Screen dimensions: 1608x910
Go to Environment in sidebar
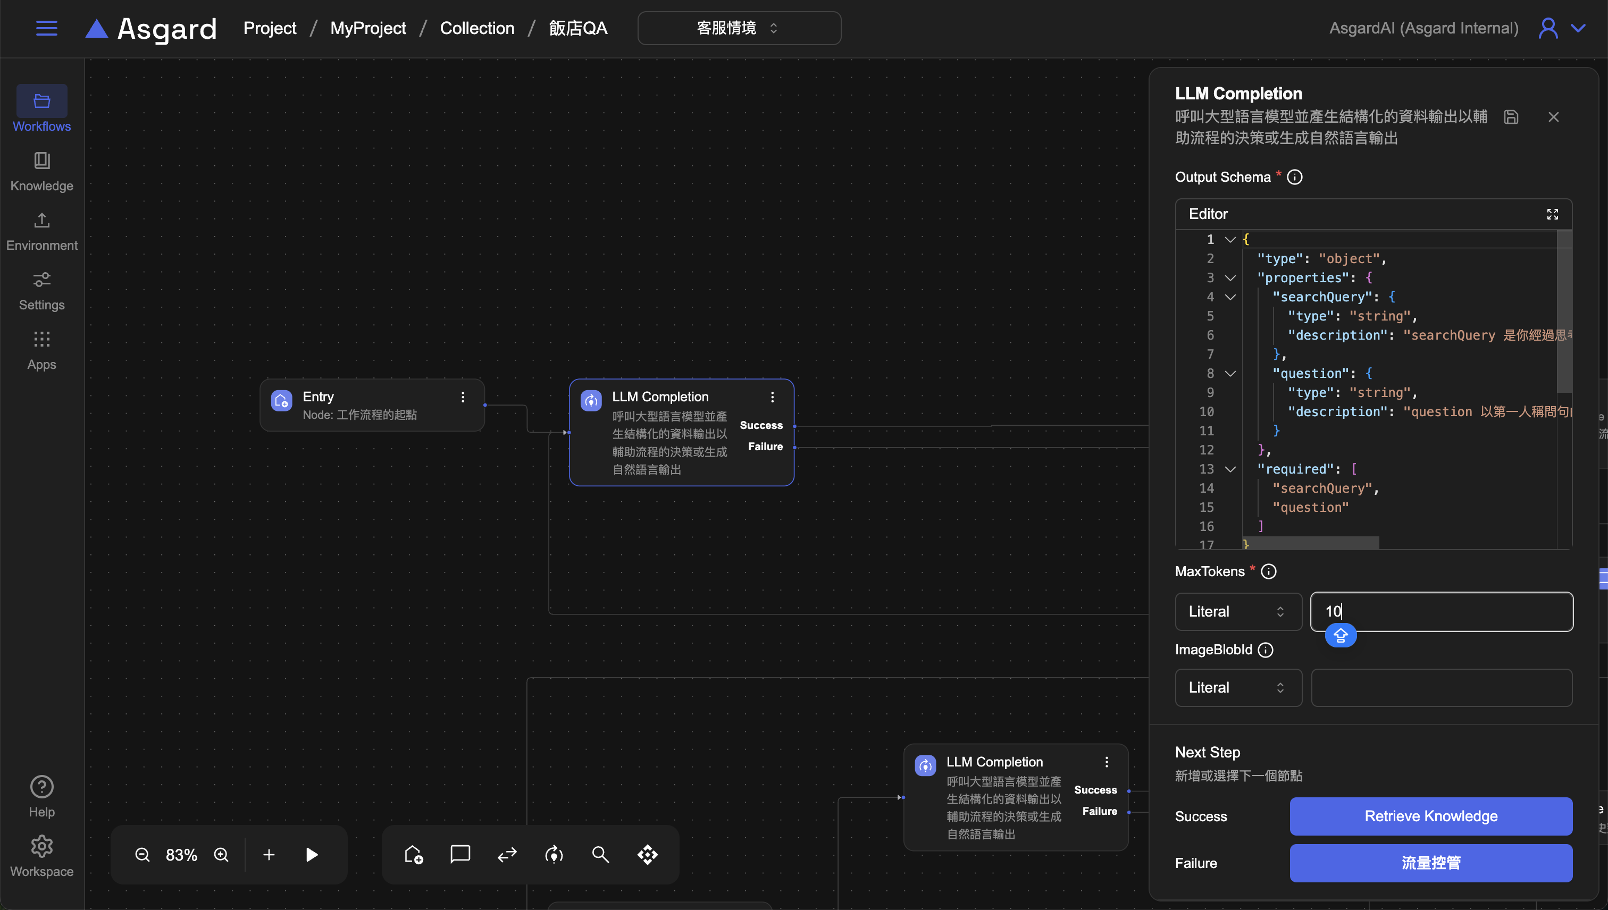pos(42,231)
